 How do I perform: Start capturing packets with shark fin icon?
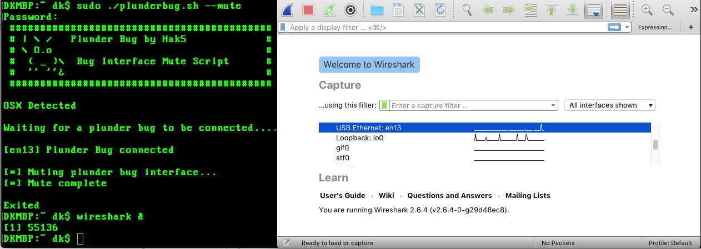tap(288, 10)
